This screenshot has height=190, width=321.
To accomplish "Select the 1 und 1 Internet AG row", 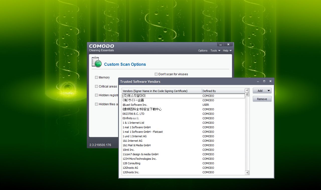I will coord(183,136).
